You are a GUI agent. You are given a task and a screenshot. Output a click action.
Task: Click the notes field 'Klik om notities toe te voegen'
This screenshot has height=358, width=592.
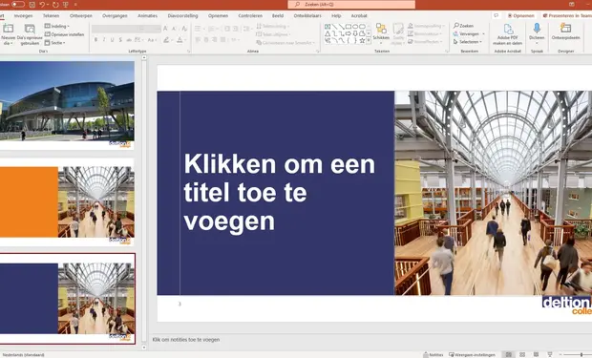(186, 340)
